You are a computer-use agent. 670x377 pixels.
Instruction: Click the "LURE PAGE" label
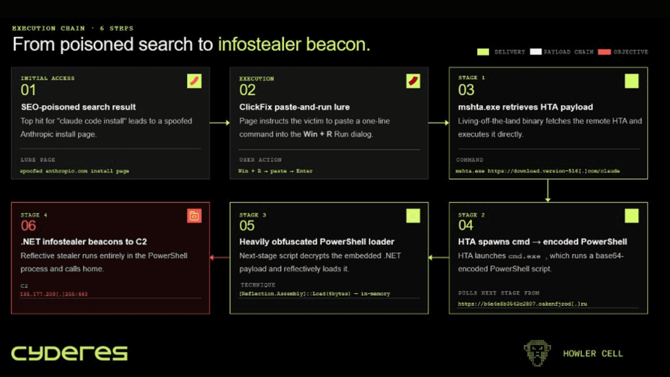[x=38, y=160]
